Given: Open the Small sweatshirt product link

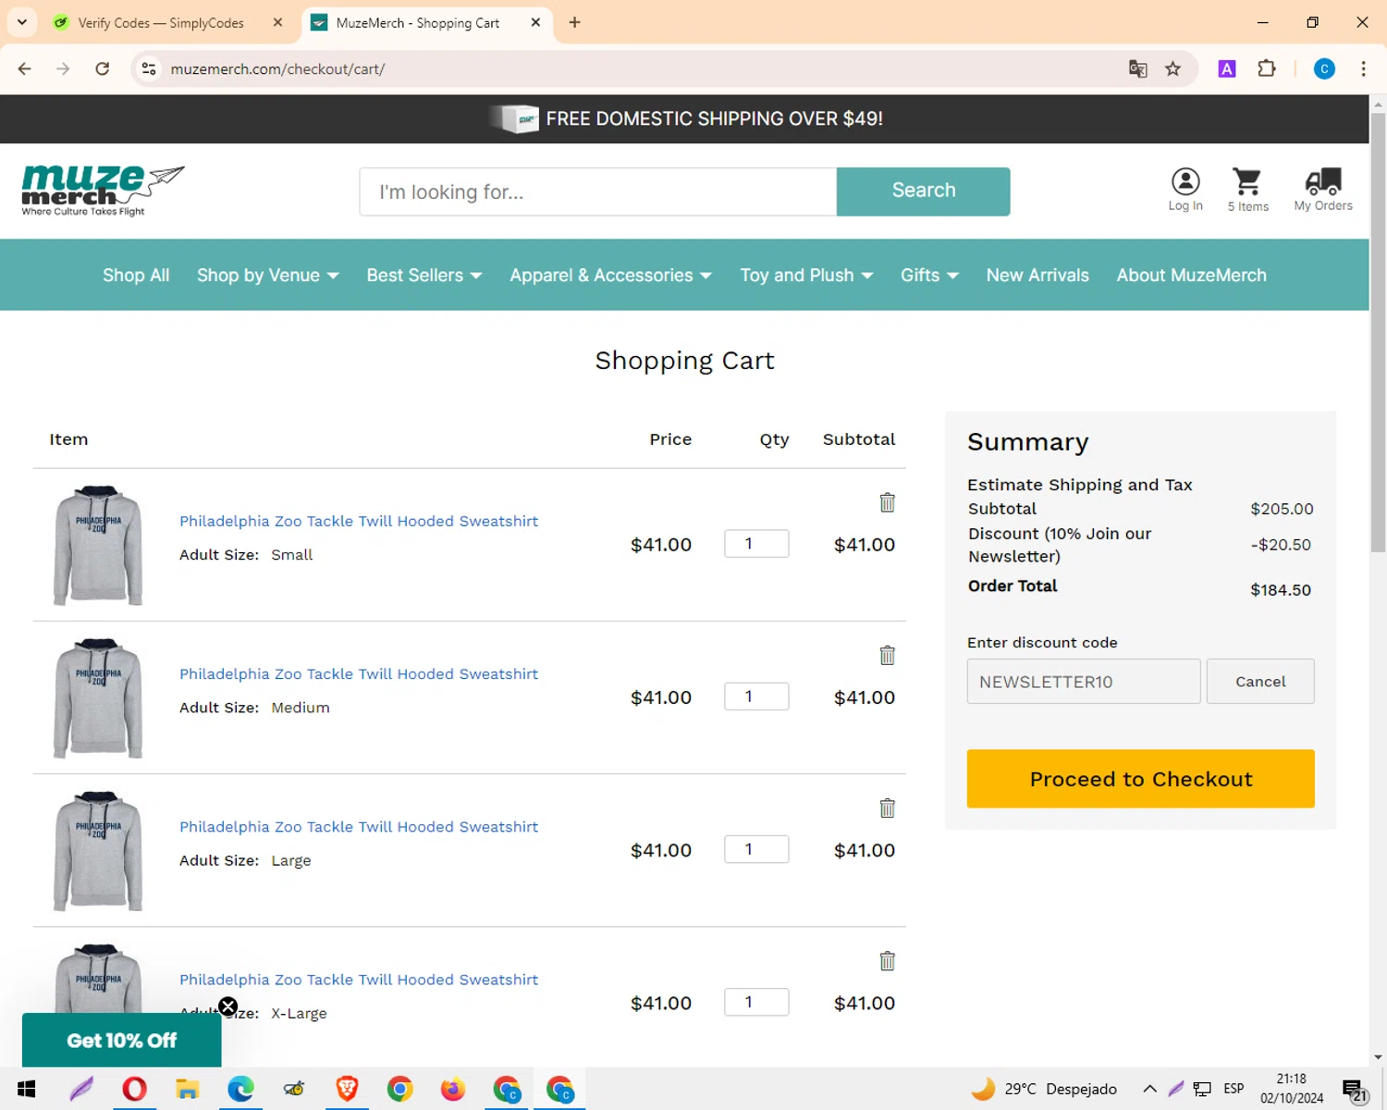Looking at the screenshot, I should pos(359,521).
